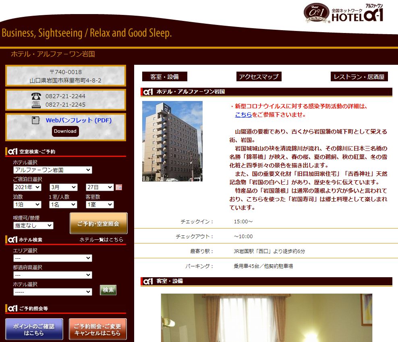398x342 pixels.
Task: Expand the 都道府県選択 prefecture dropdown
Action: [52, 275]
